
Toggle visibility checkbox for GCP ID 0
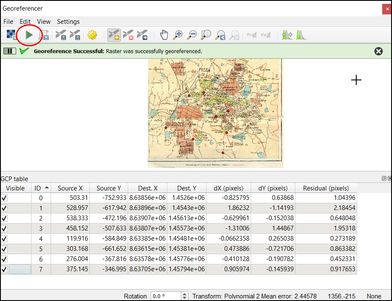[x=4, y=198]
